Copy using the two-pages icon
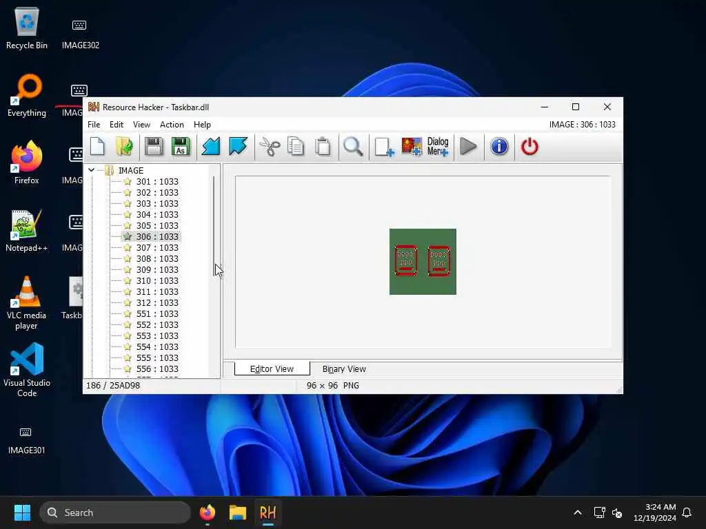706x529 pixels. [296, 147]
